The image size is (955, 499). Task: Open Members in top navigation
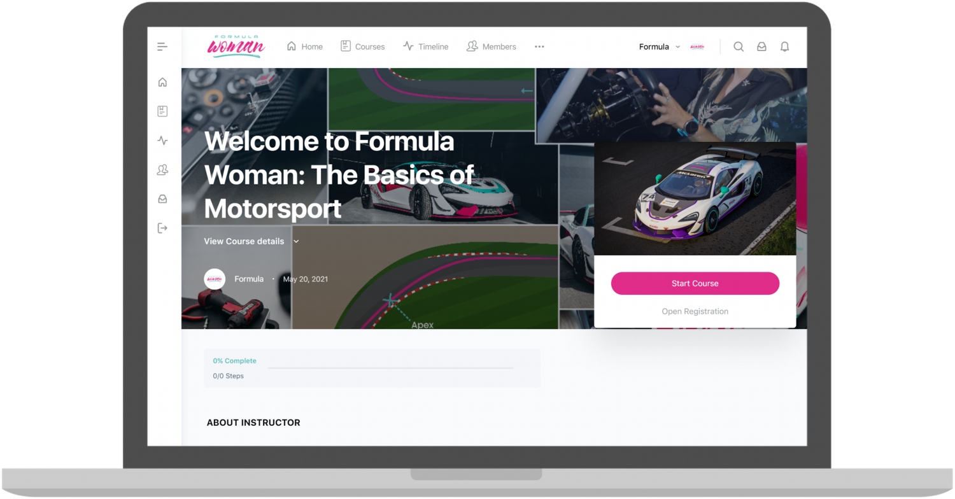(491, 46)
